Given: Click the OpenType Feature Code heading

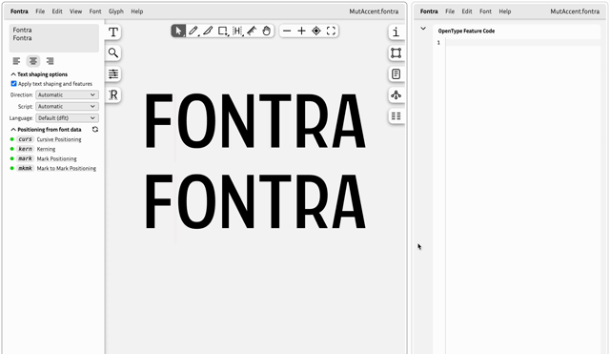Looking at the screenshot, I should click(x=466, y=31).
